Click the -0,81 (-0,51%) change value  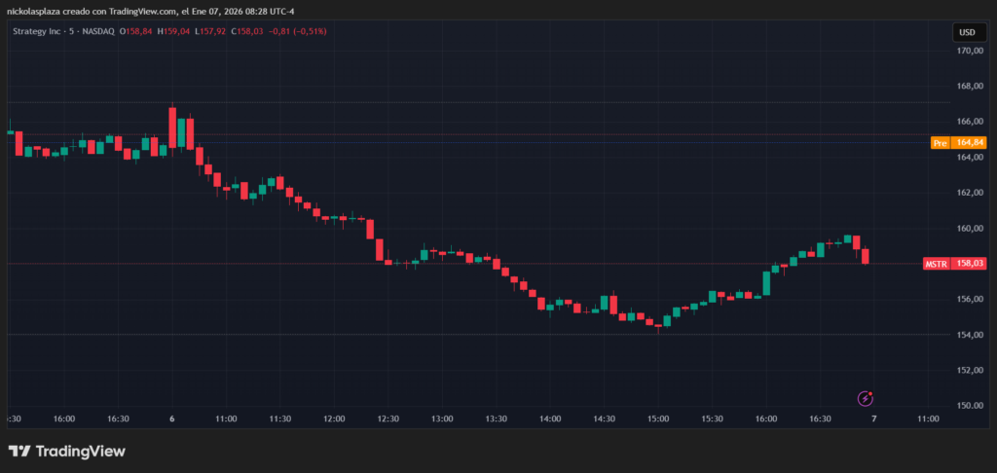(300, 31)
